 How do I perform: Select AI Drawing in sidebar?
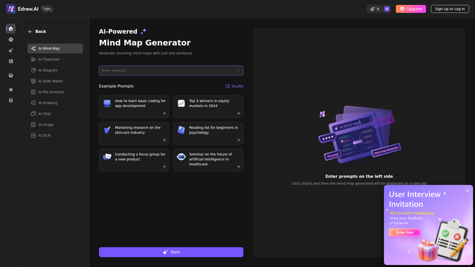(55, 103)
